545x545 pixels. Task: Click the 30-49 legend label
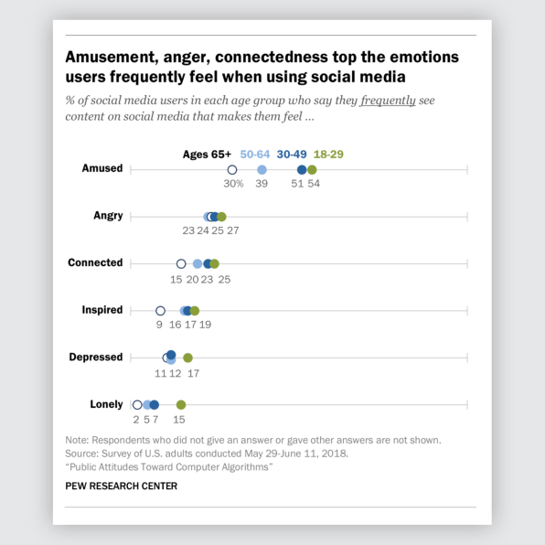point(292,154)
